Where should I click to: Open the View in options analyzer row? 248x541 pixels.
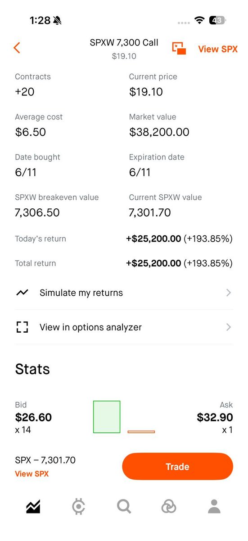[124, 327]
